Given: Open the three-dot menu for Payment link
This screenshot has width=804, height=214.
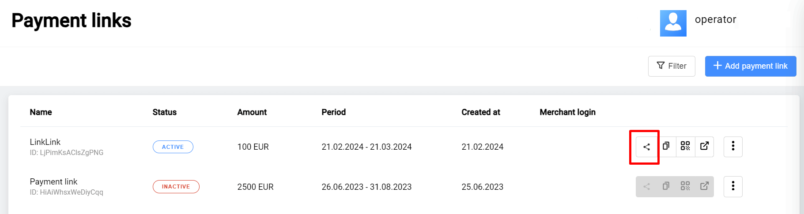Looking at the screenshot, I should [x=733, y=186].
